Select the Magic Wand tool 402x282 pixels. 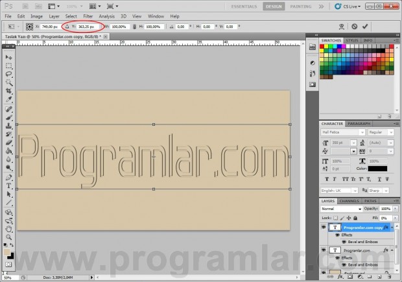click(x=8, y=82)
